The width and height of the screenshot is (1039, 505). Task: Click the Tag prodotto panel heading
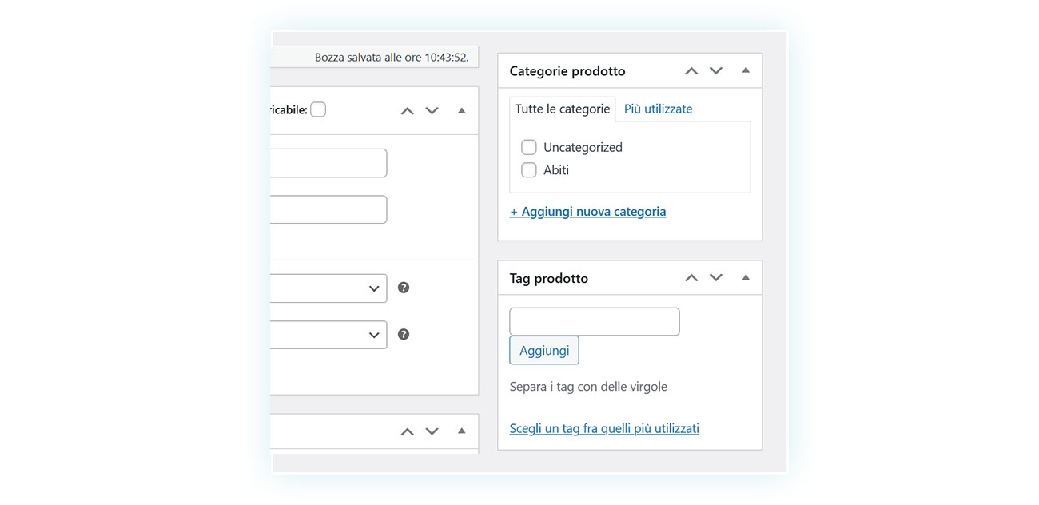tap(549, 278)
